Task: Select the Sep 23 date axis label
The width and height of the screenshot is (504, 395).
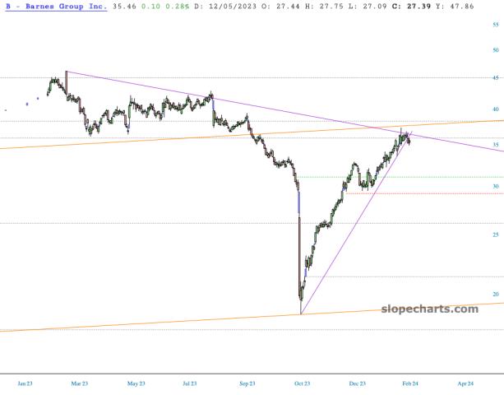Action: [x=247, y=383]
